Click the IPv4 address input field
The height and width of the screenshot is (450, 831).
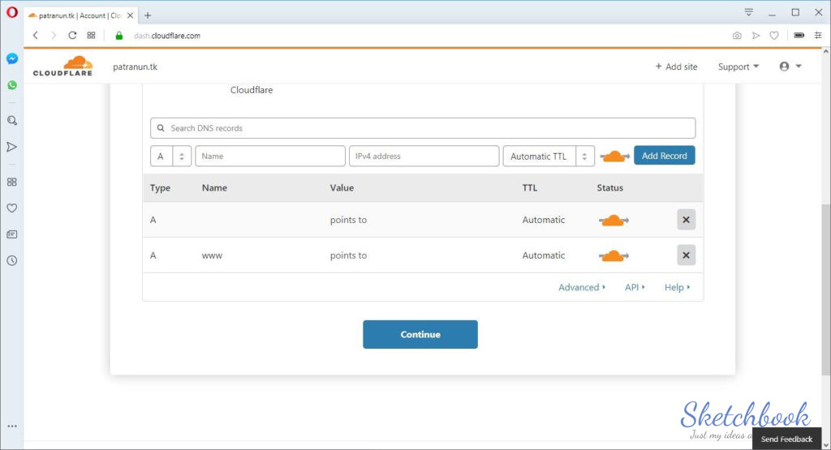point(424,156)
